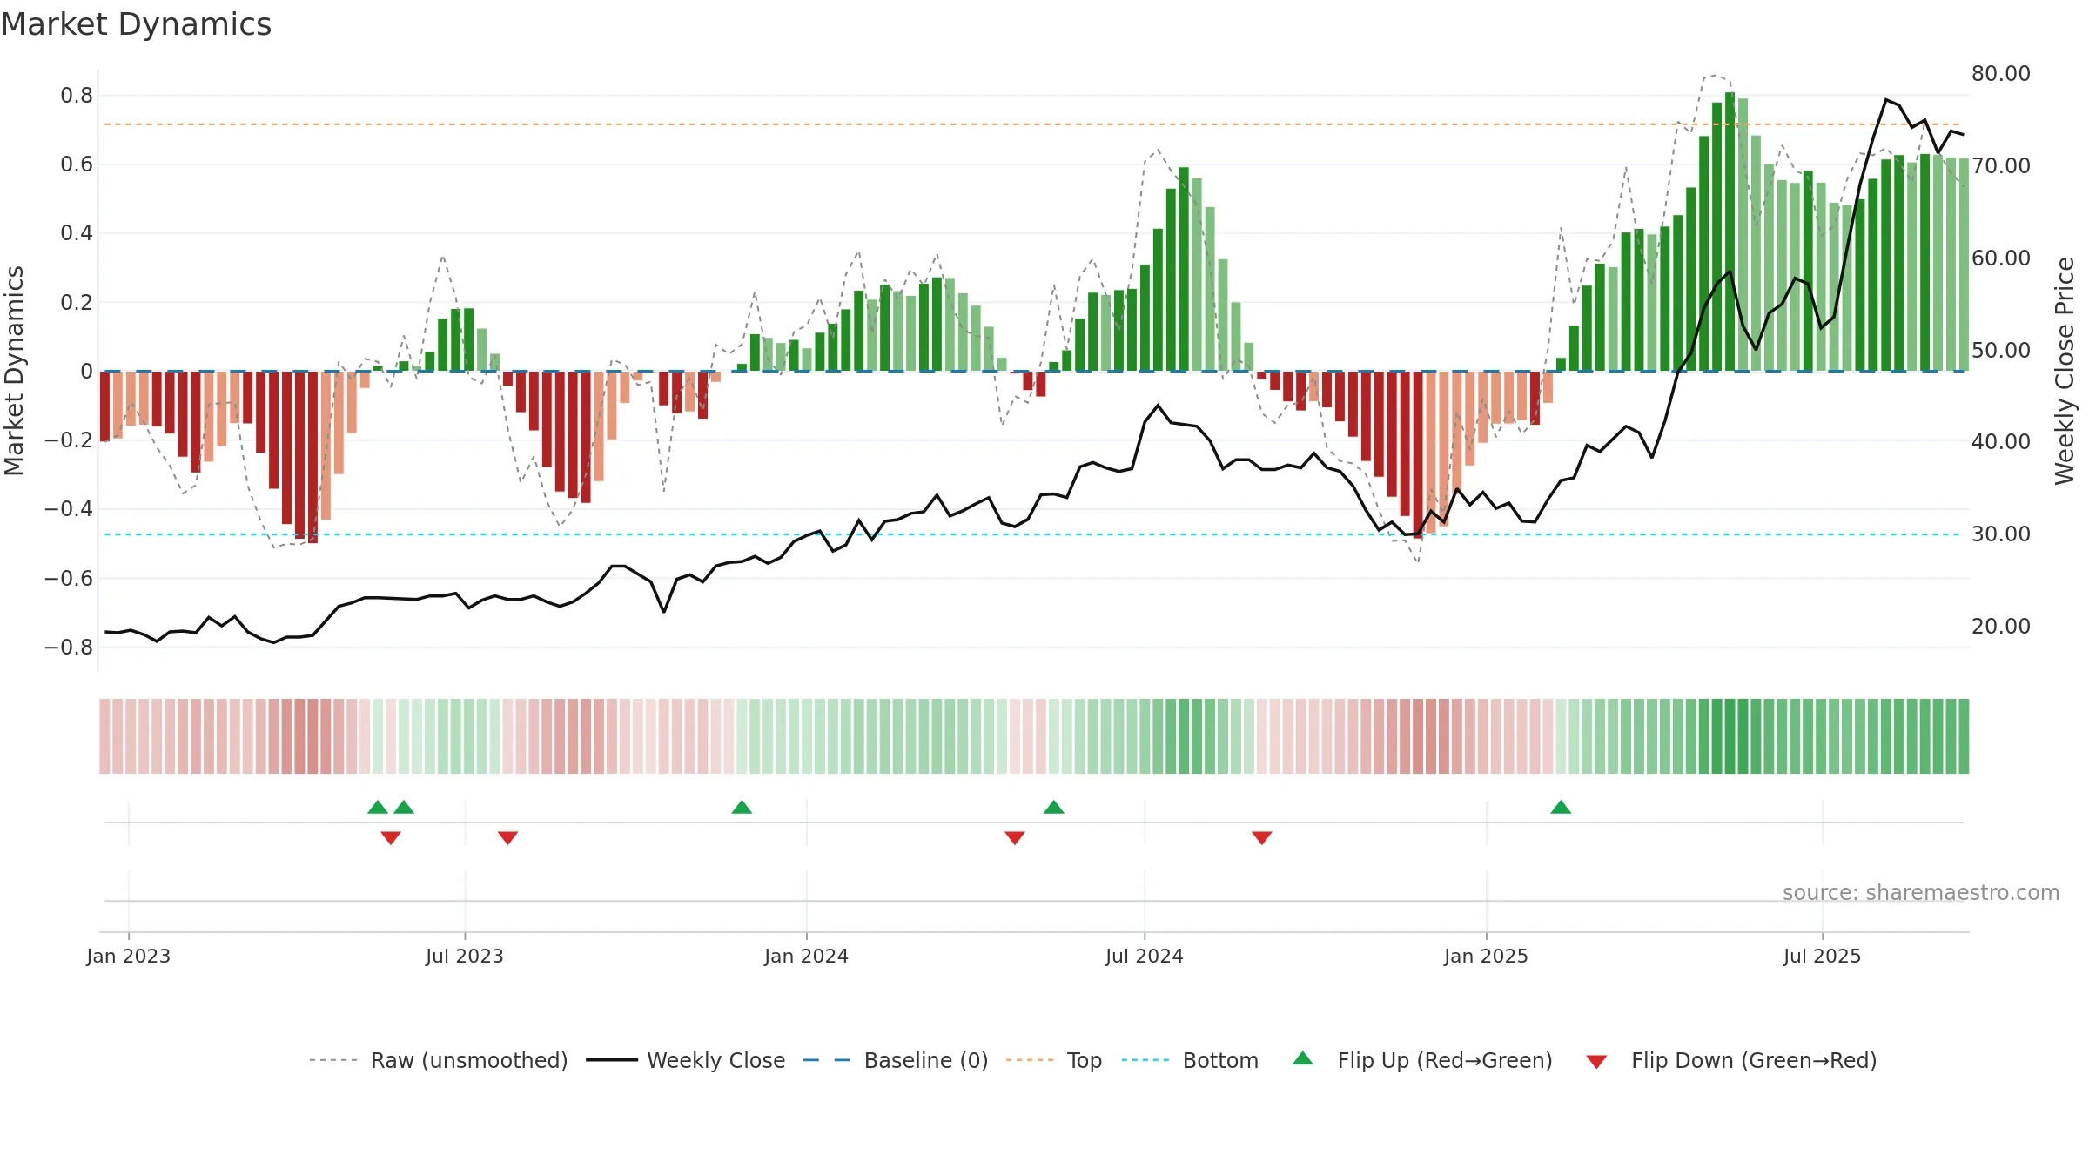The width and height of the screenshot is (2089, 1175).
Task: Click the 0.8 left axis tick
Action: (77, 95)
